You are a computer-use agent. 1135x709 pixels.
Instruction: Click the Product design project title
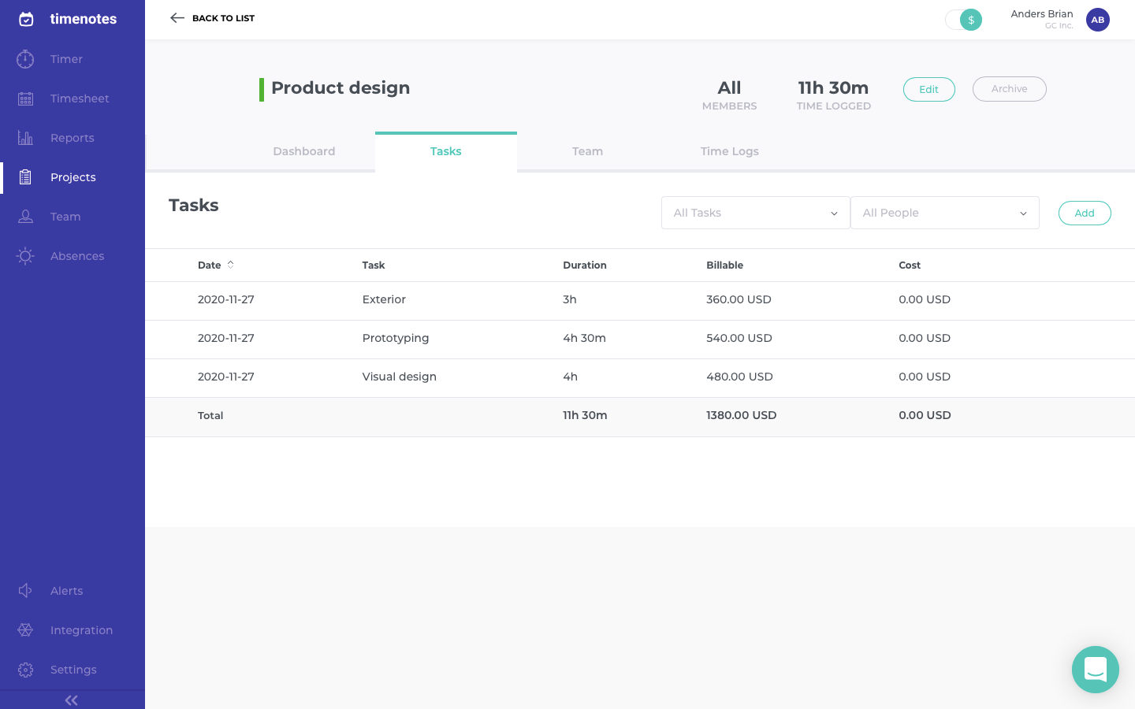click(x=340, y=88)
